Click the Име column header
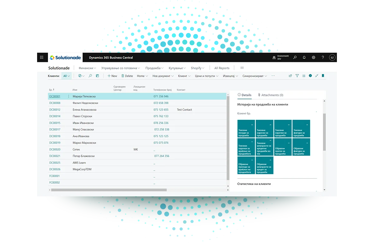374x249 pixels. point(75,90)
